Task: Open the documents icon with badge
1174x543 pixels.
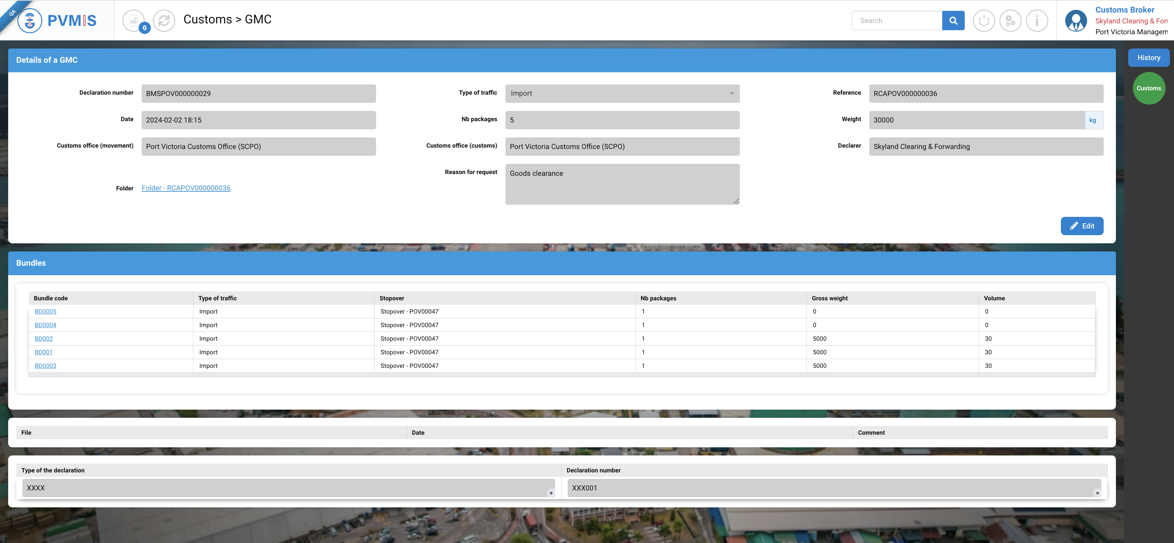Action: click(x=134, y=20)
